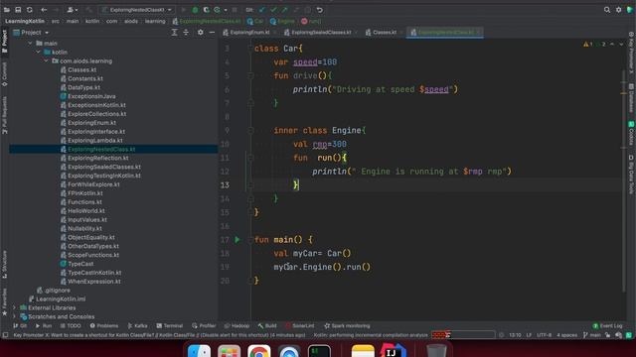This screenshot has height=357, width=636.
Task: Switch to ExploringEnum.kt tab
Action: [x=249, y=33]
